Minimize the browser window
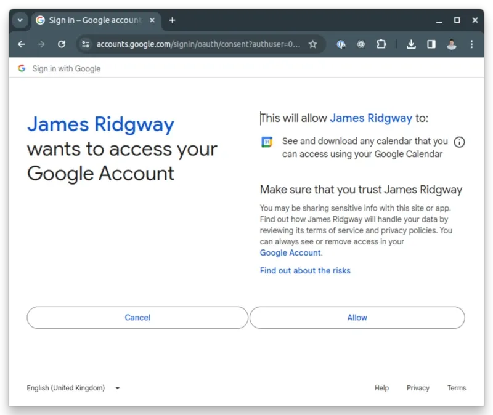The width and height of the screenshot is (493, 415). (439, 21)
